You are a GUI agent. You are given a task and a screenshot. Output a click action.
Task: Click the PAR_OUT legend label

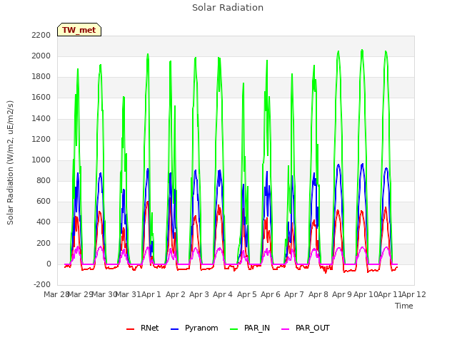click(x=313, y=328)
